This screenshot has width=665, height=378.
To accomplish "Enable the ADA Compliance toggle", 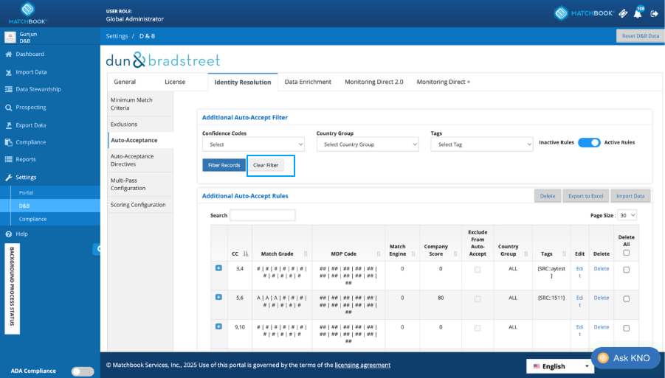I will point(83,371).
